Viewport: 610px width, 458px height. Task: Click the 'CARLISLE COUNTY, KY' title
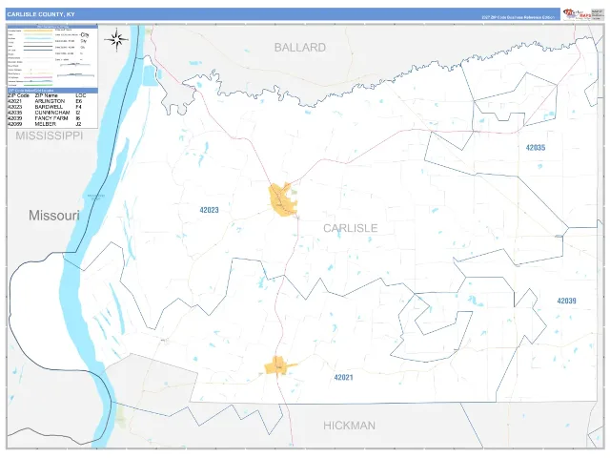pyautogui.click(x=41, y=14)
